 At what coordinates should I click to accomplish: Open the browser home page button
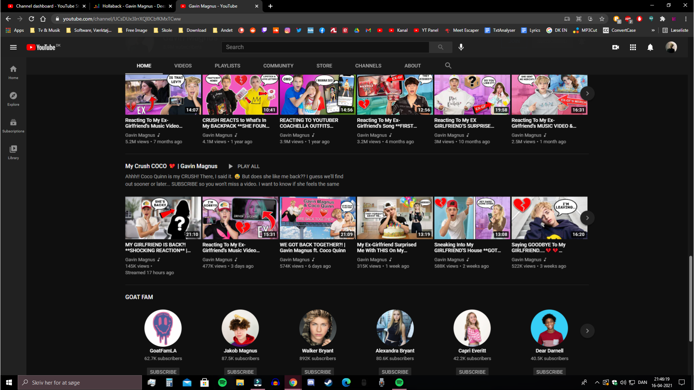(43, 19)
